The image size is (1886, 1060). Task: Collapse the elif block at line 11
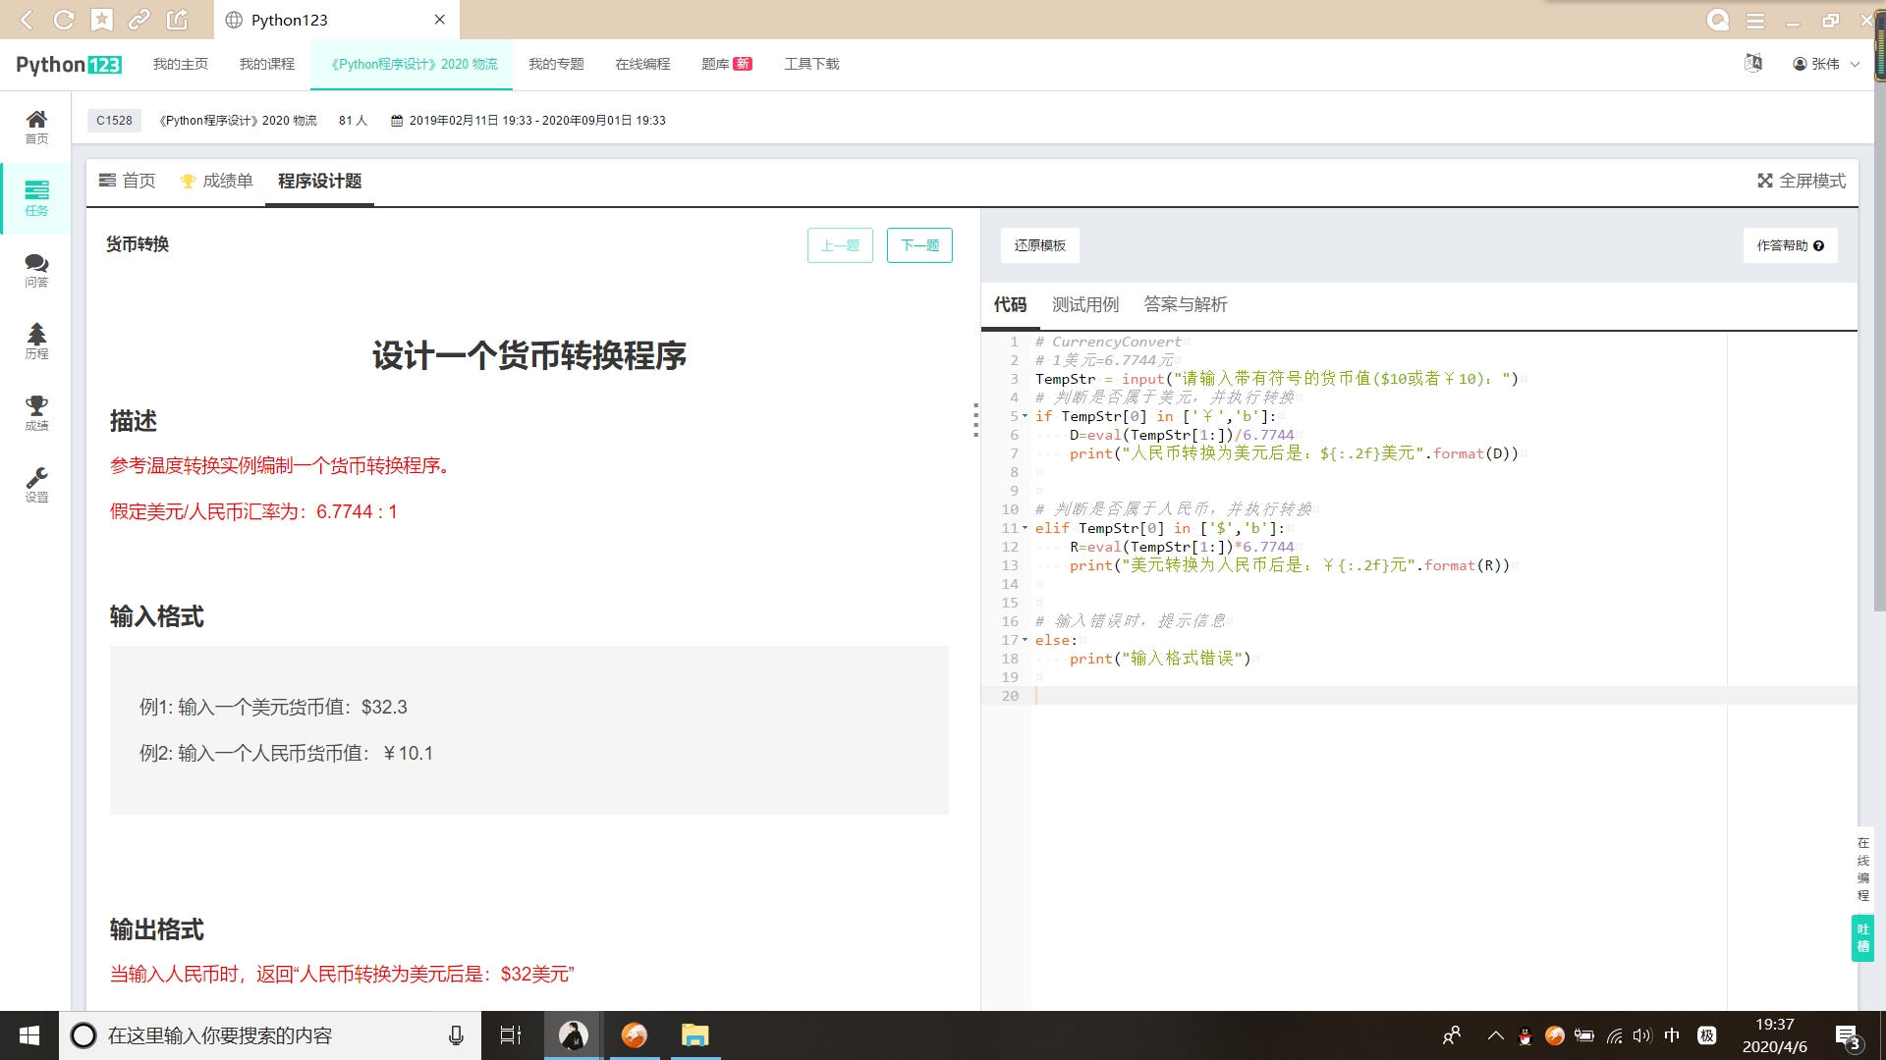pyautogui.click(x=1026, y=528)
